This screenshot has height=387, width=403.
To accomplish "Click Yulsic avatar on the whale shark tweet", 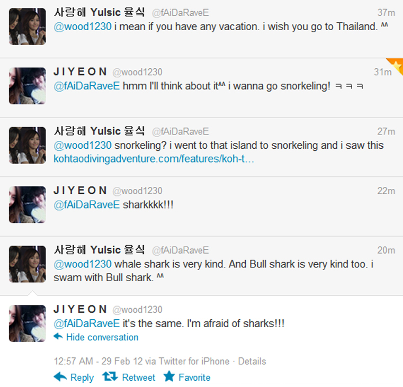I will [x=28, y=264].
